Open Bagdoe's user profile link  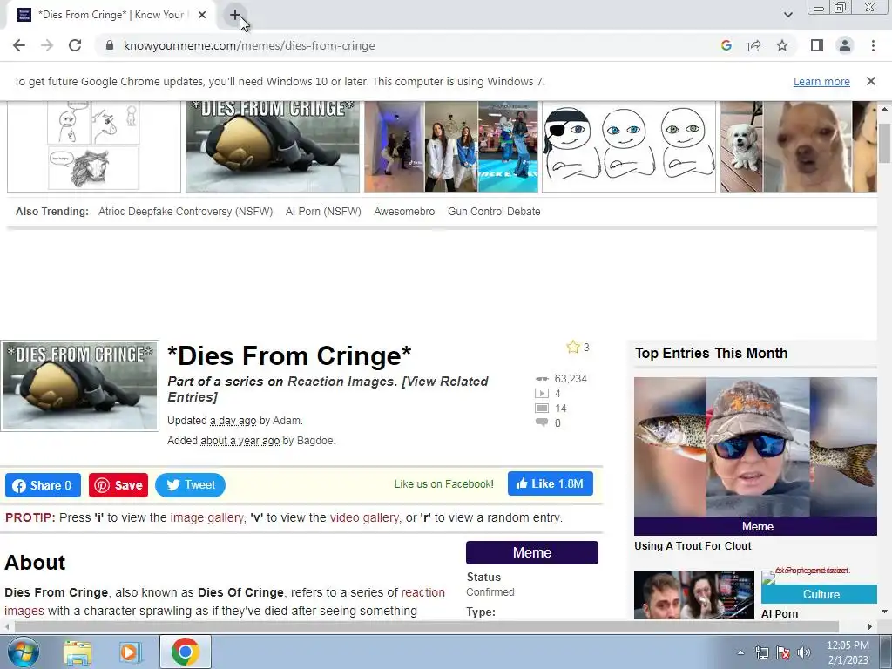(314, 441)
